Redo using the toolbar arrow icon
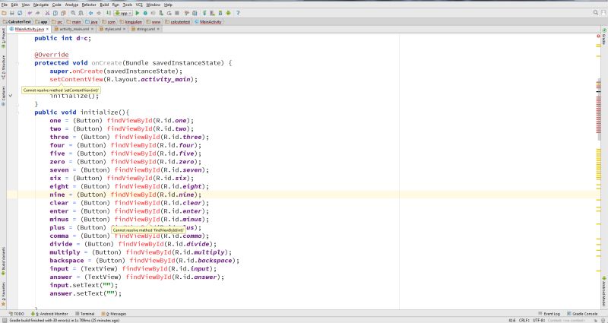 tap(37, 13)
